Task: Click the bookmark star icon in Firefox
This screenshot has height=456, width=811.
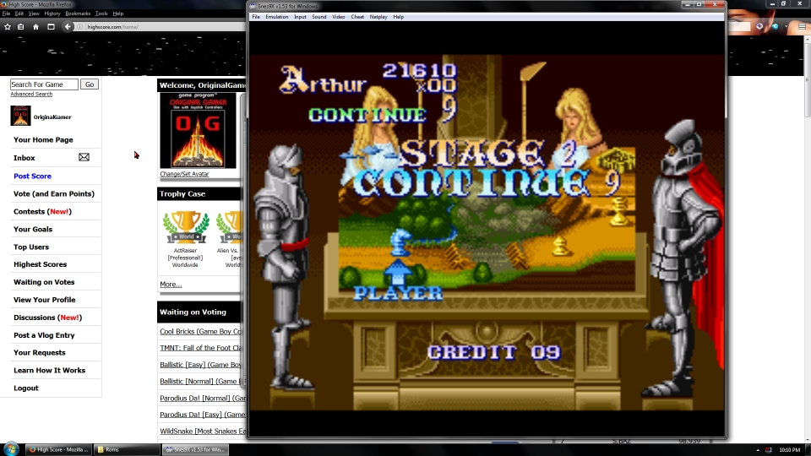Action: pos(8,26)
